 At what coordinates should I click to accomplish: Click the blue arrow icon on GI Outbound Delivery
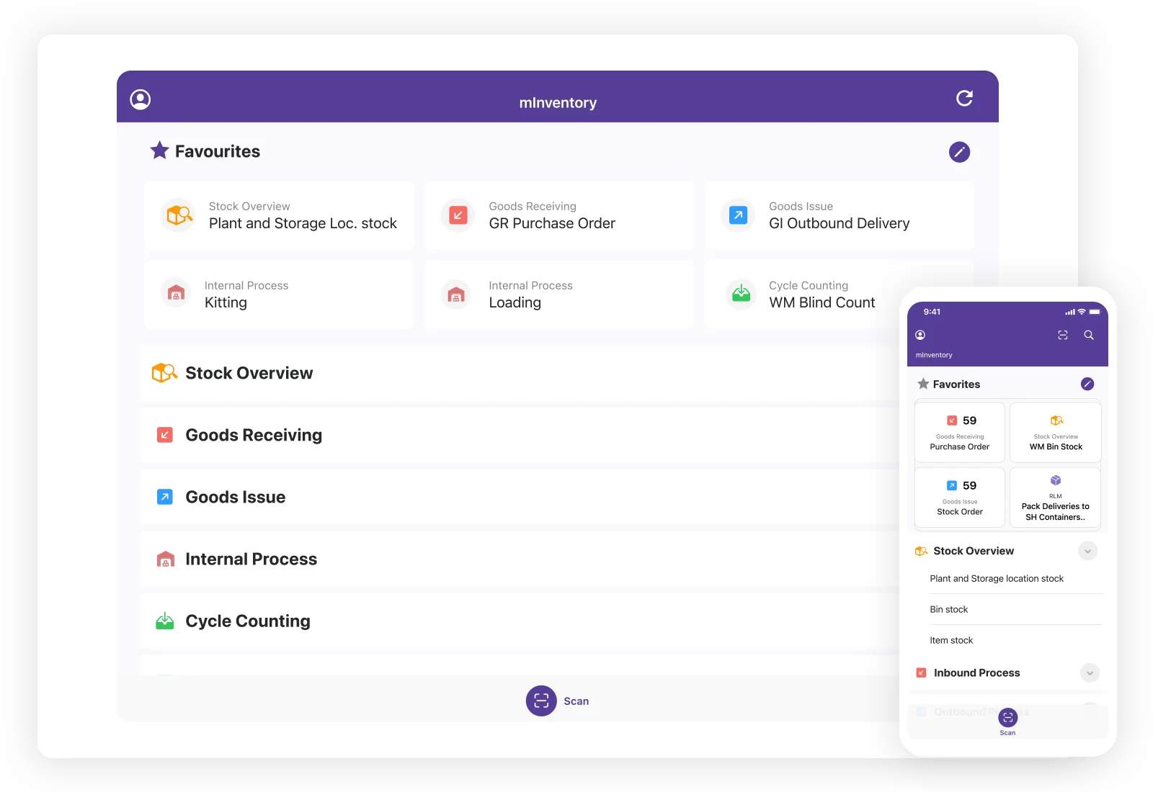pyautogui.click(x=739, y=215)
